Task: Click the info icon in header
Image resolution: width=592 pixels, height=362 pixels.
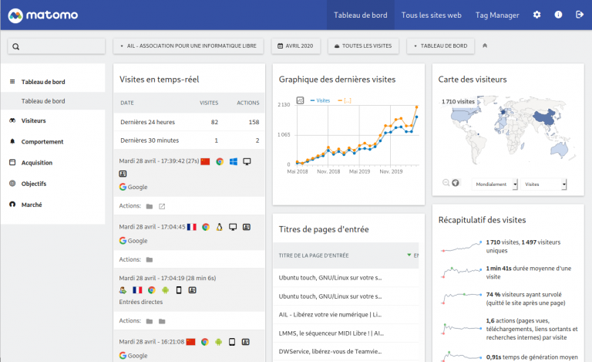Action: (x=558, y=15)
